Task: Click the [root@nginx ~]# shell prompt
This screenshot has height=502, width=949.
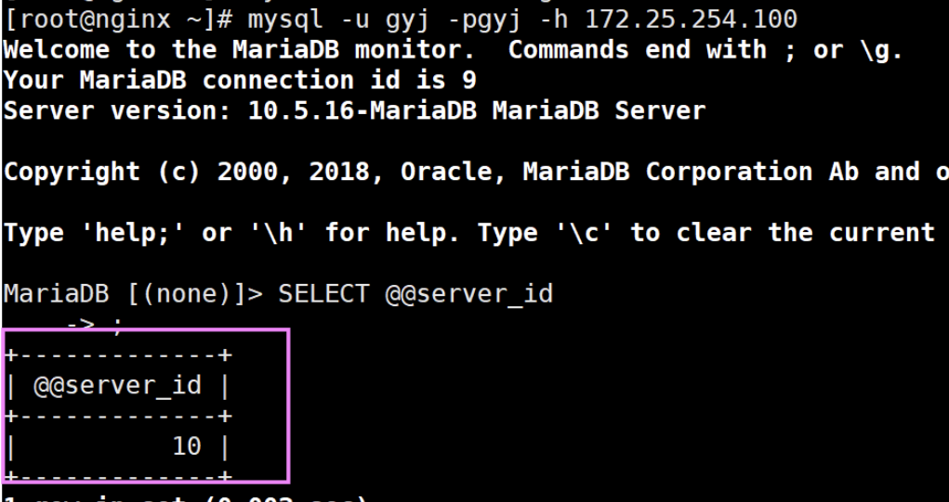Action: tap(118, 19)
